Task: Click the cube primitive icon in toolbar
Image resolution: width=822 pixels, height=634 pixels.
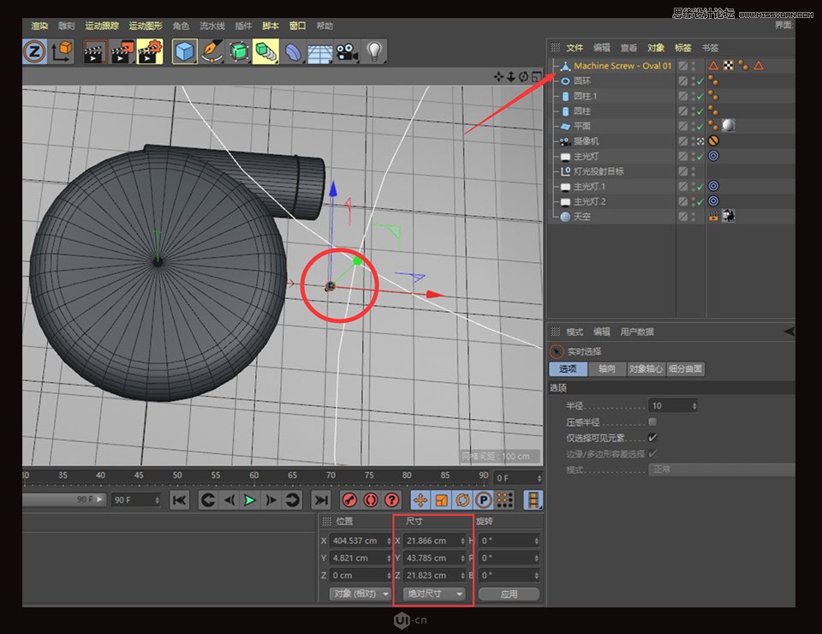Action: [x=186, y=51]
